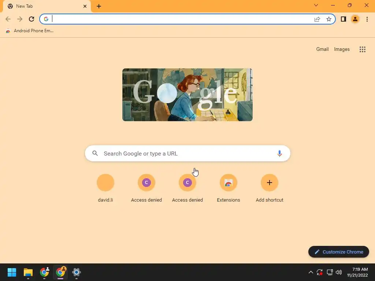Click the Google Doodle image
375x281 pixels.
click(x=187, y=95)
